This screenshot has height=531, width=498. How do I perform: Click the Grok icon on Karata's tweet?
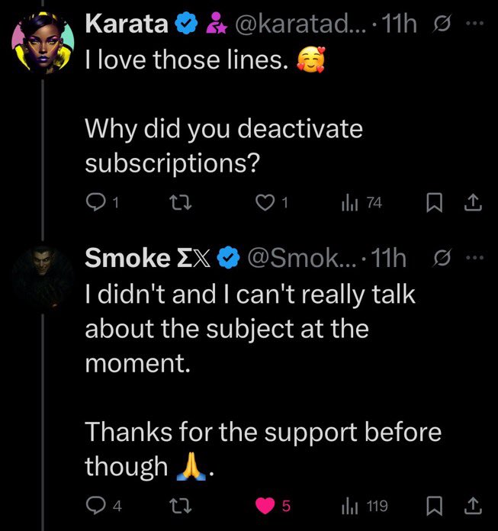[x=442, y=24]
